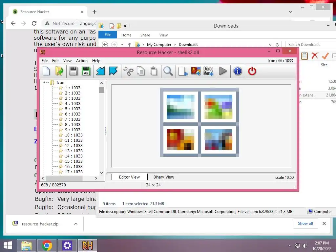Collapse the Icon tree folder

click(44, 82)
